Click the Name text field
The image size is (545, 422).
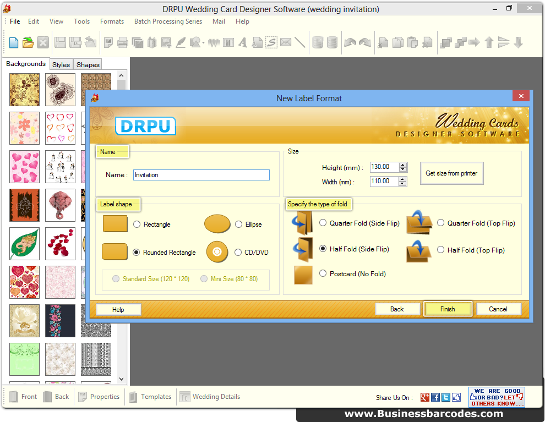201,175
